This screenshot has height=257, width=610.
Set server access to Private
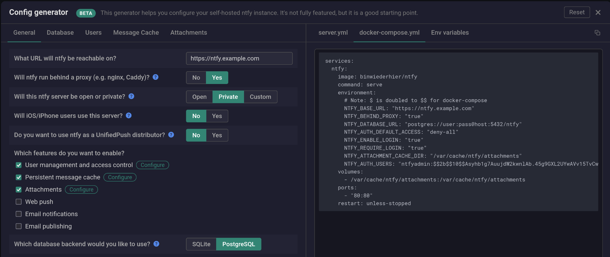(228, 97)
